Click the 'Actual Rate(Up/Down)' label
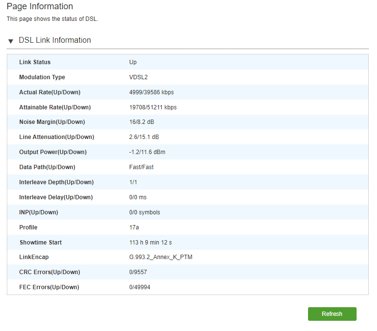The image size is (377, 331). click(50, 92)
